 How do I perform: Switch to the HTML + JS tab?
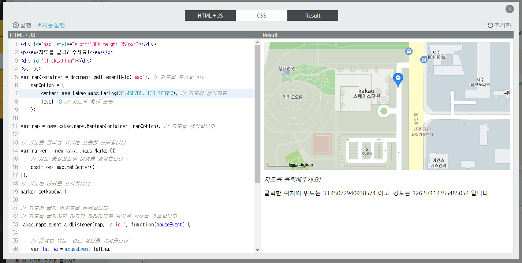(210, 16)
